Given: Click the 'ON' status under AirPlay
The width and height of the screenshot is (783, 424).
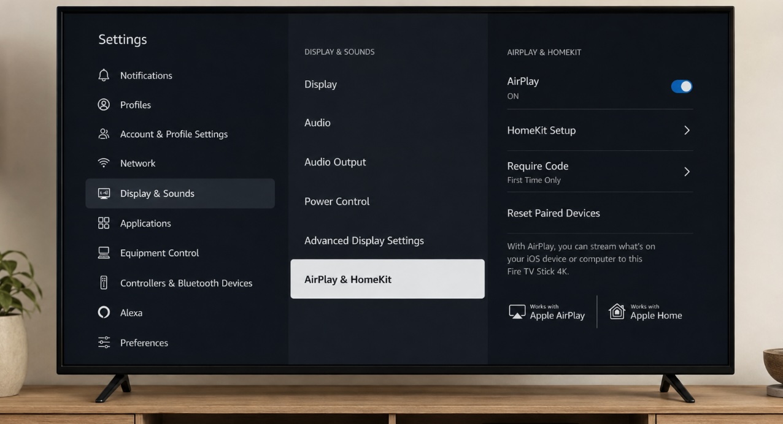Looking at the screenshot, I should (513, 96).
